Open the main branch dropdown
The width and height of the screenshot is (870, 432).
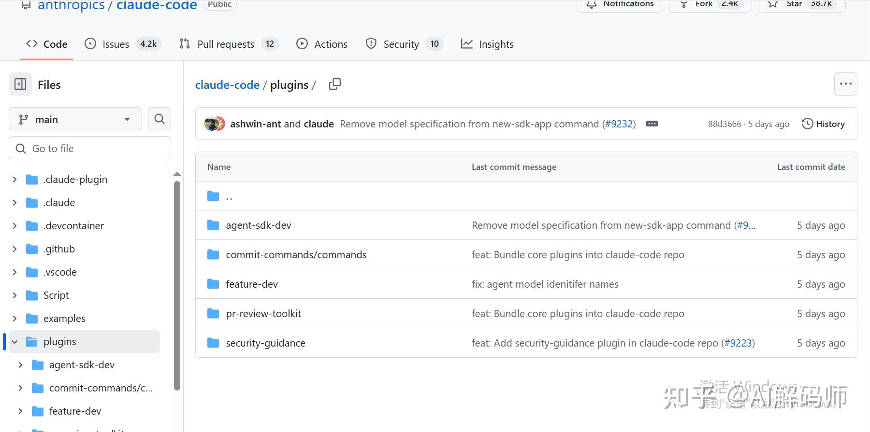75,119
